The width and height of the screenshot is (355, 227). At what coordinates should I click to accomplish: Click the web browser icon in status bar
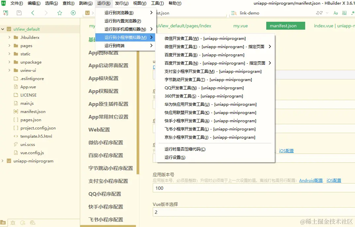[x=32, y=223]
